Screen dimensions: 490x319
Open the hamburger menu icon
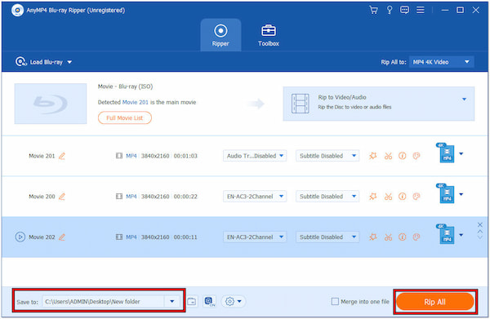tap(421, 10)
